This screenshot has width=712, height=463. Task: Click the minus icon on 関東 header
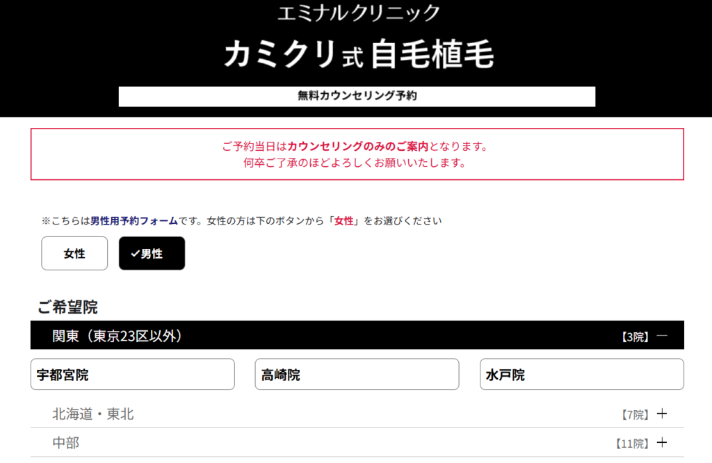662,336
